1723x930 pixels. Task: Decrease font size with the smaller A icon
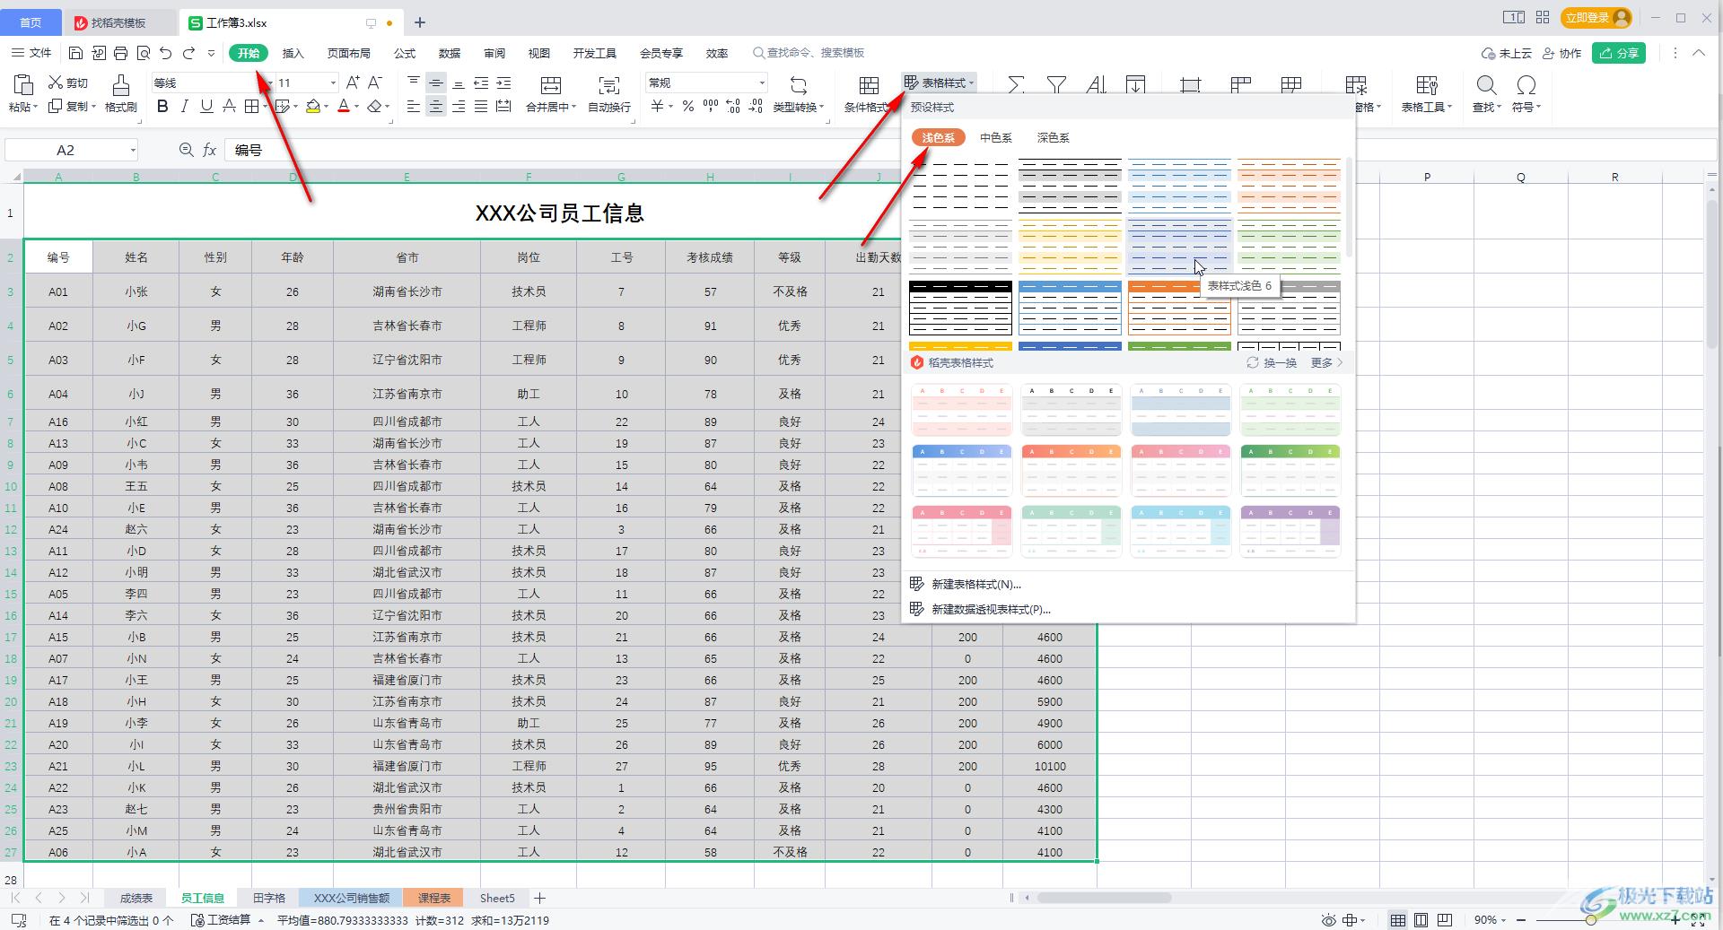point(375,83)
